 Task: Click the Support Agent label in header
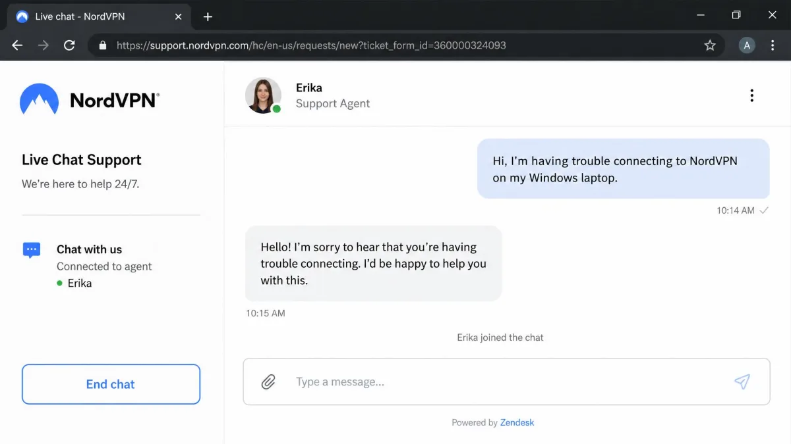click(x=333, y=103)
